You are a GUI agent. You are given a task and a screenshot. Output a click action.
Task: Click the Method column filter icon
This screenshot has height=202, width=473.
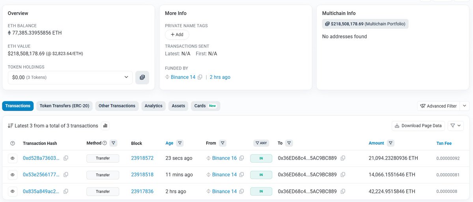point(113,143)
